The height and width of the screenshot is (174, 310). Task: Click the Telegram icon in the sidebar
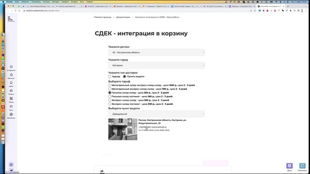[x=11, y=170]
